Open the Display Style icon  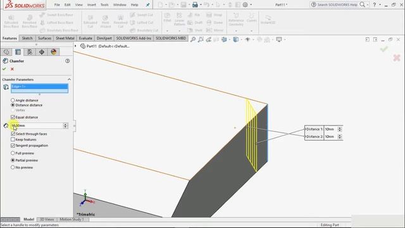tap(235, 39)
